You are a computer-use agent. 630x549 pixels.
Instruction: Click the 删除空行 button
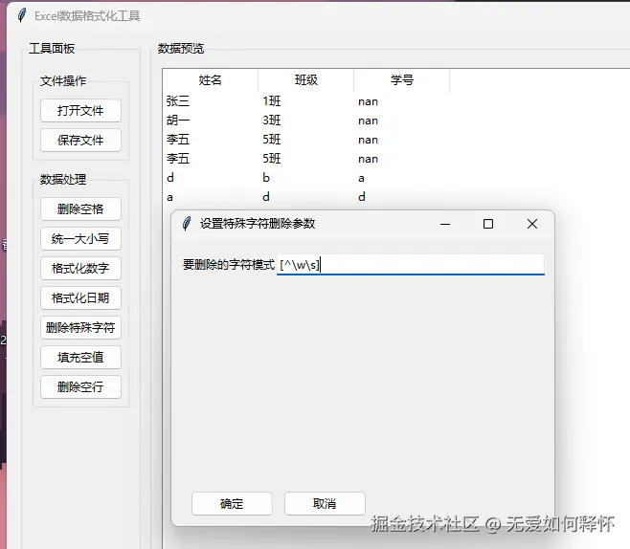80,386
